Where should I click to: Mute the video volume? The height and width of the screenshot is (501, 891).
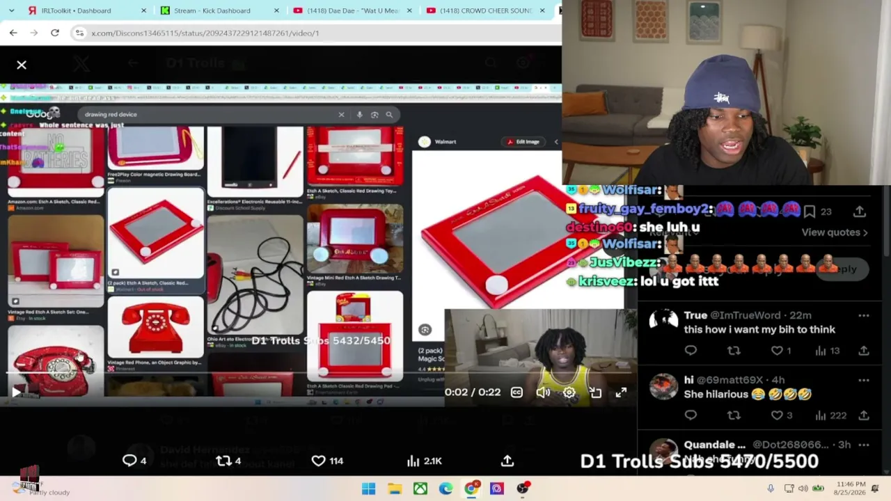pos(543,392)
